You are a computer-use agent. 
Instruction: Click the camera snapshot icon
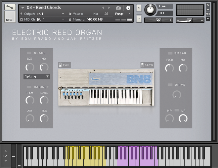(118, 8)
